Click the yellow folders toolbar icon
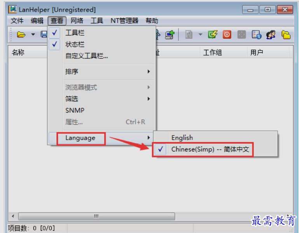The width and height of the screenshot is (299, 233). click(x=286, y=35)
